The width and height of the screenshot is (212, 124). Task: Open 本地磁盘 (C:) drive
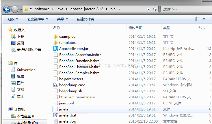24,116
